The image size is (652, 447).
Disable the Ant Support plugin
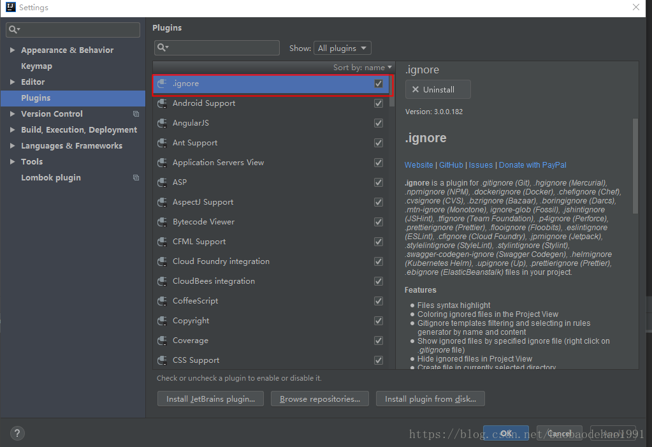point(379,143)
